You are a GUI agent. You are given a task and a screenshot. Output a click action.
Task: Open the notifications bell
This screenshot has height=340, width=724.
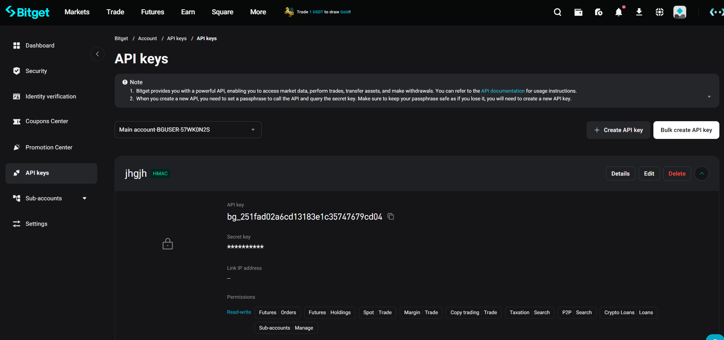tap(619, 12)
